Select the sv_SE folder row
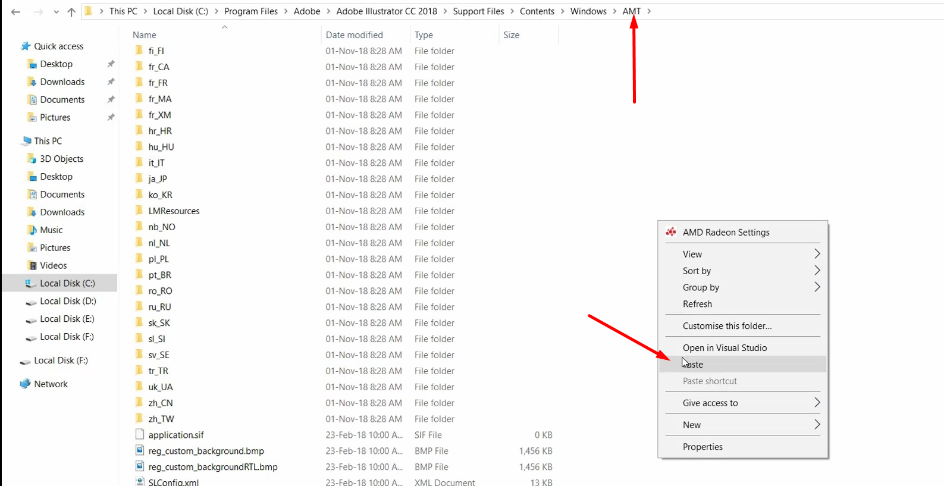The height and width of the screenshot is (486, 944). coord(344,355)
